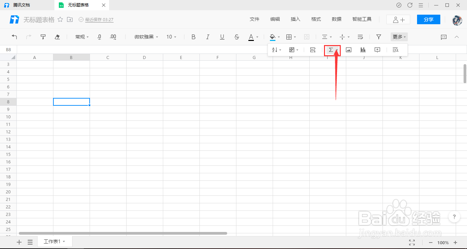Click the clear format eraser icon
467x249 pixels.
[x=57, y=37]
